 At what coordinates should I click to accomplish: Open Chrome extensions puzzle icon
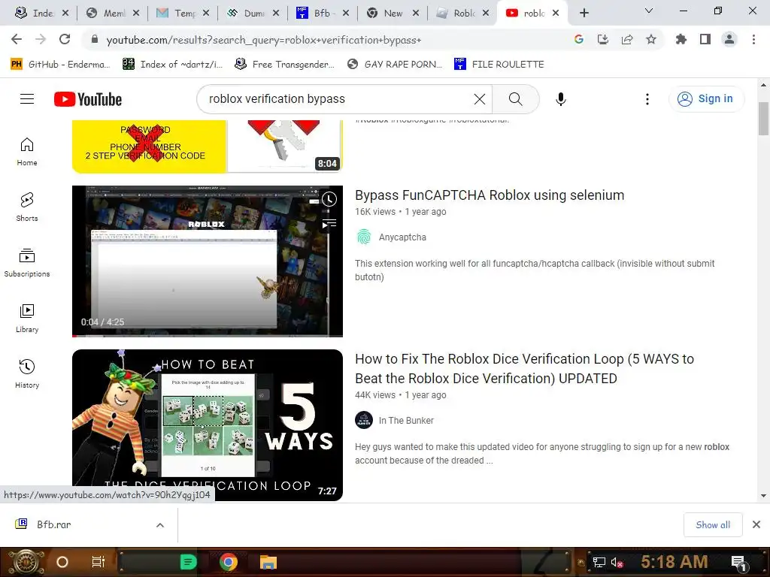point(681,40)
